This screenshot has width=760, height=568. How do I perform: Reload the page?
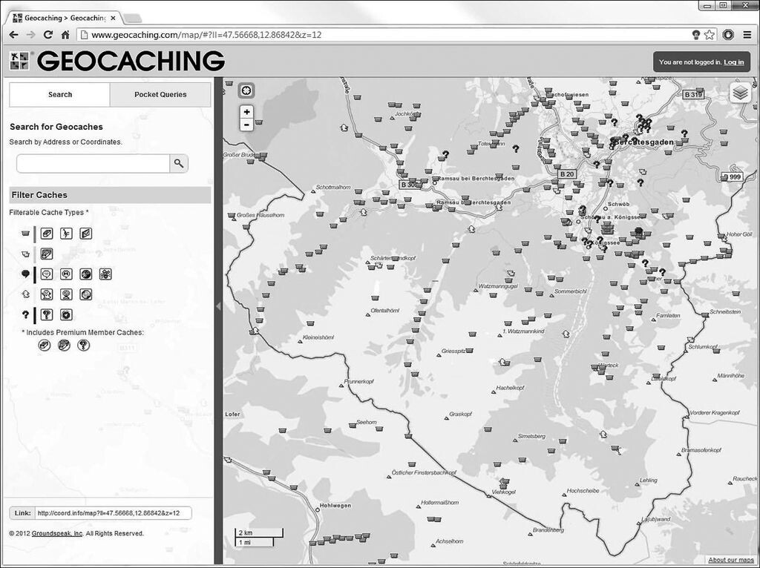pos(48,35)
